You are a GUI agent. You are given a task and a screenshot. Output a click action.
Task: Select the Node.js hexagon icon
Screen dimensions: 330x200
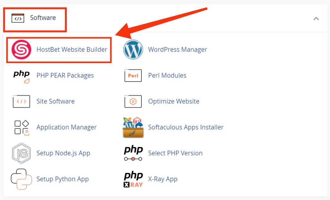pyautogui.click(x=21, y=153)
